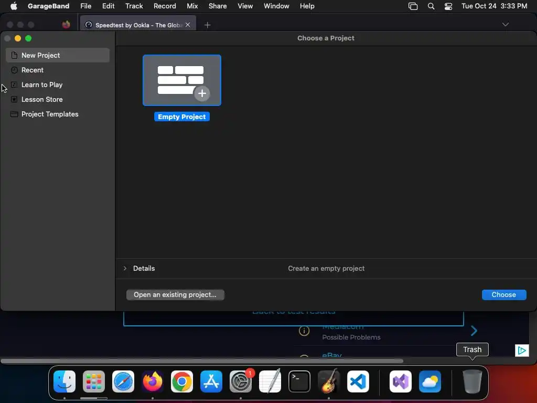The width and height of the screenshot is (537, 403).
Task: Expand the Details disclosure arrow
Action: tap(125, 268)
